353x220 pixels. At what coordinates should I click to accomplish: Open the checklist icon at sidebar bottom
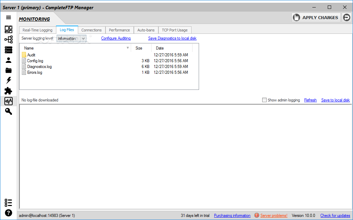tap(9, 203)
